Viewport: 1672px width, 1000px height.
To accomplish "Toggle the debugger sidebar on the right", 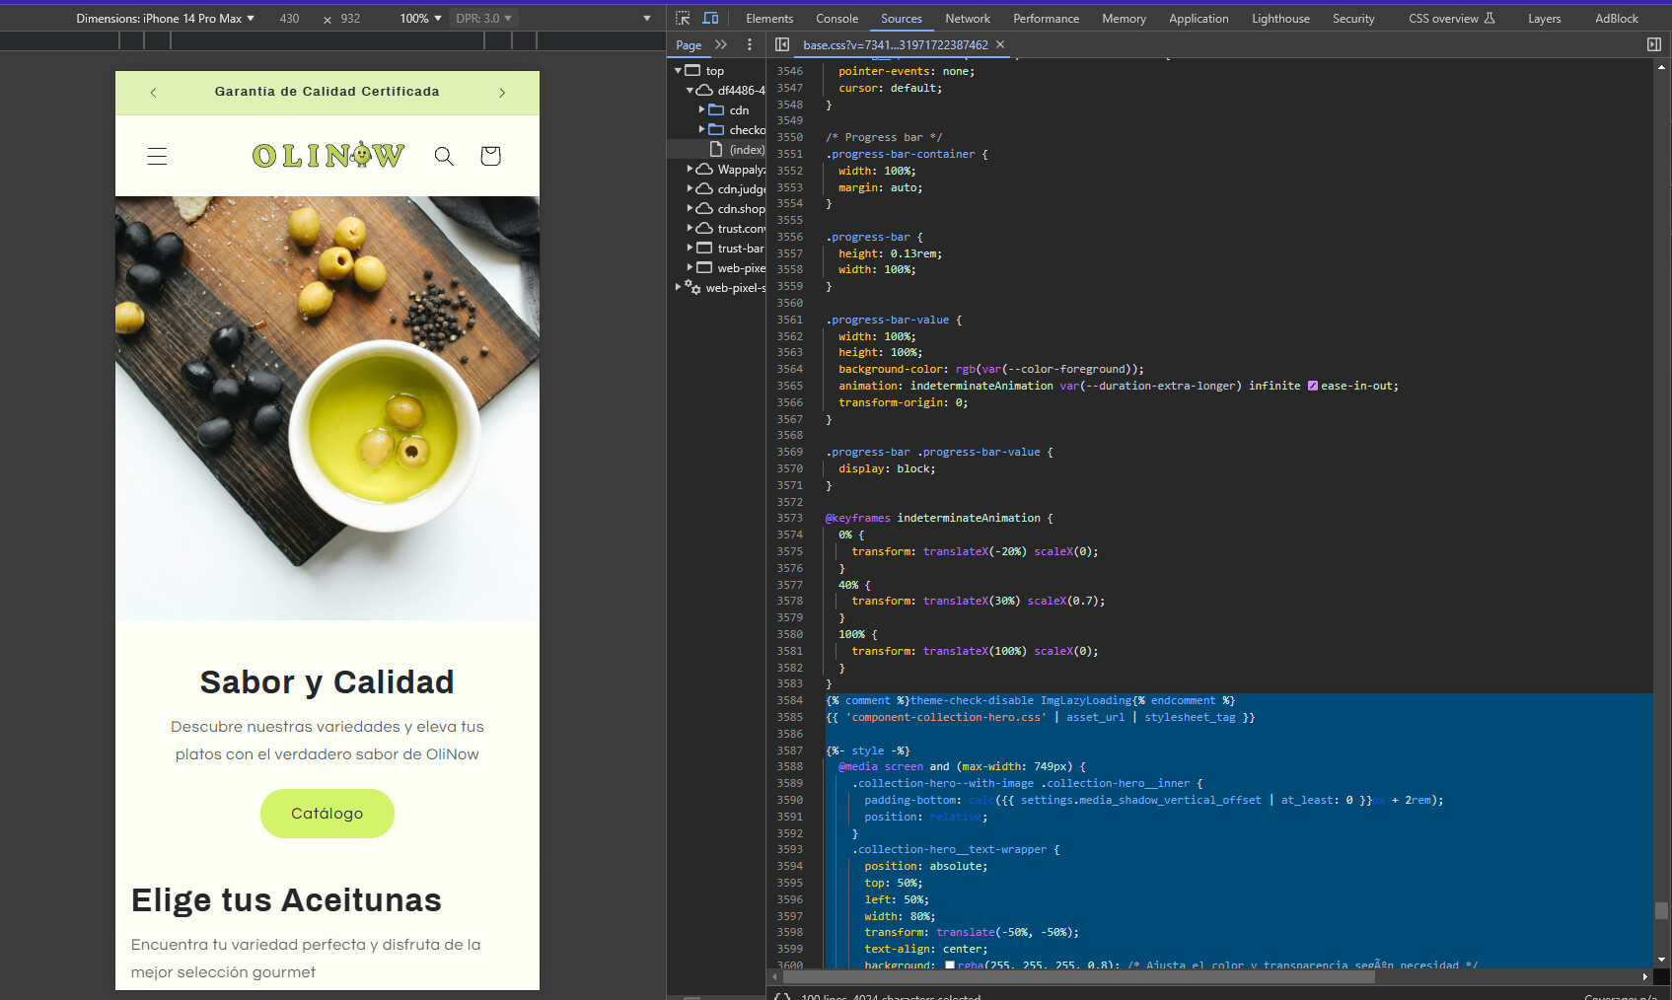I will pyautogui.click(x=1654, y=44).
